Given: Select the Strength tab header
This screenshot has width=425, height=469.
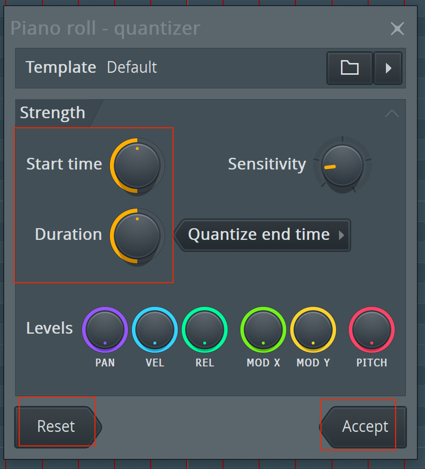Looking at the screenshot, I should click(x=53, y=113).
